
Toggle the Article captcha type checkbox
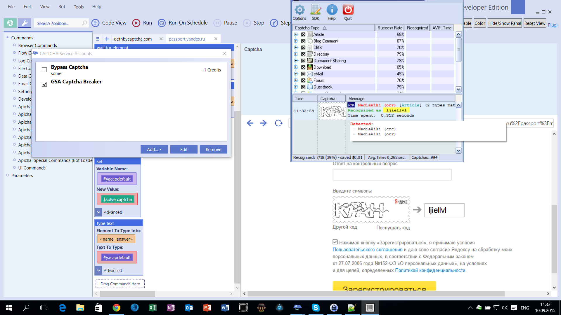coord(303,34)
